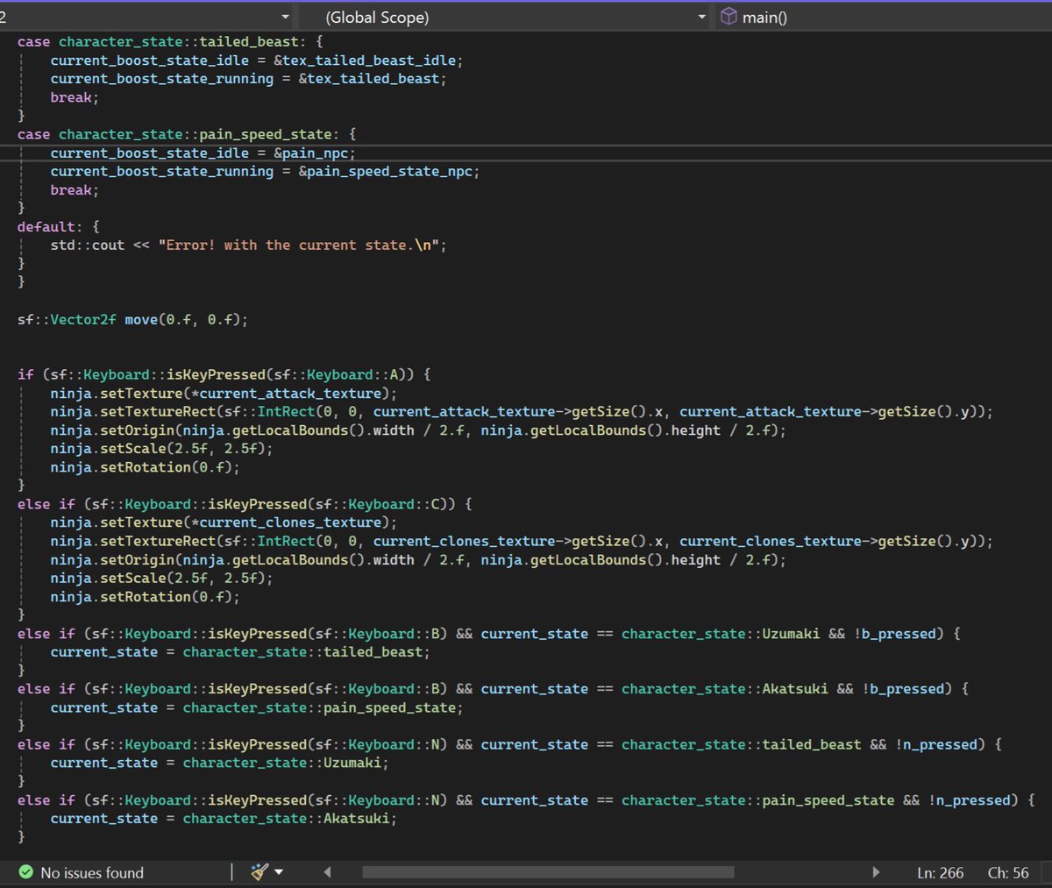Click 'current_clones_texture->getSize().y' expression
The width and height of the screenshot is (1052, 888).
pos(828,542)
